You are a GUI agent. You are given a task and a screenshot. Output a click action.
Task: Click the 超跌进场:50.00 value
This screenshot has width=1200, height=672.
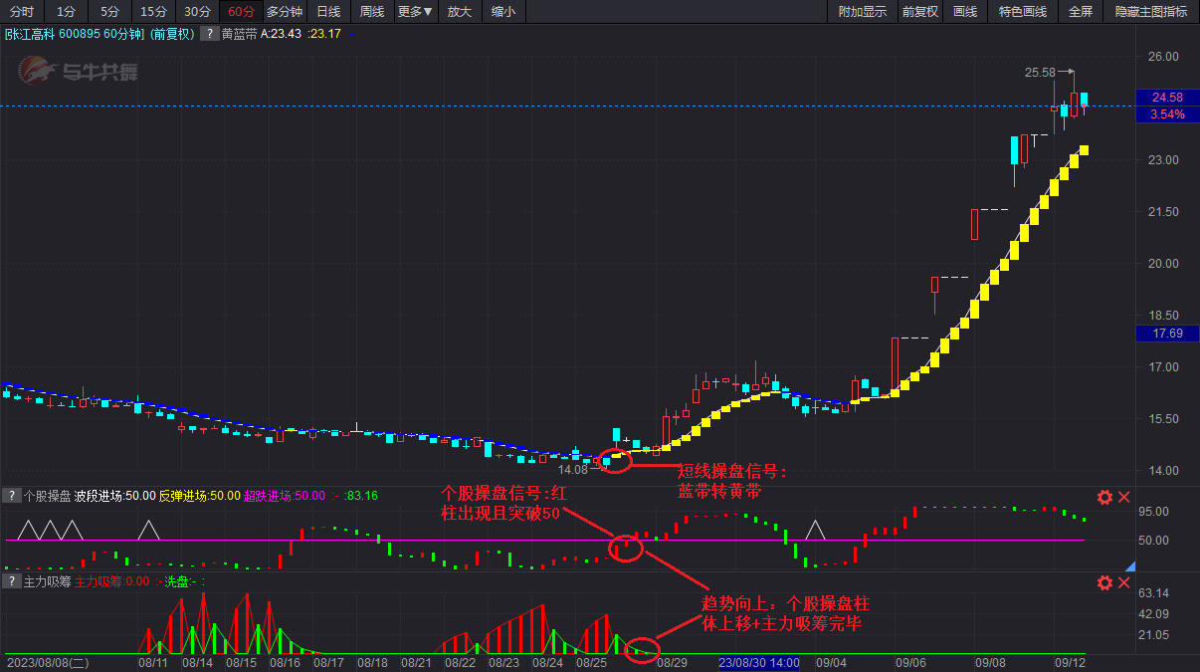tap(285, 496)
